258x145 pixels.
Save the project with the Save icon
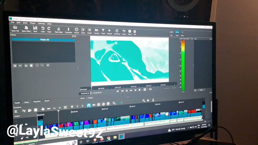[x=35, y=29]
